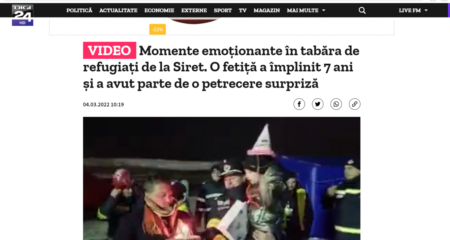This screenshot has height=240, width=450.
Task: Expand the Mai Multe dropdown arrow
Action: [324, 10]
